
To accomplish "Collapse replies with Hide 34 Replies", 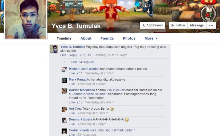I will click(82, 62).
